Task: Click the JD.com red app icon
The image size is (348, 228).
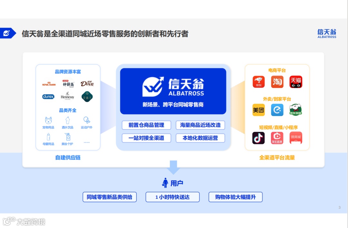Action: (258, 82)
